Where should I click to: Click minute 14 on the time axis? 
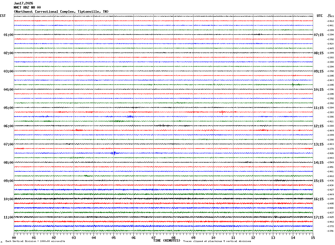[293, 238]
